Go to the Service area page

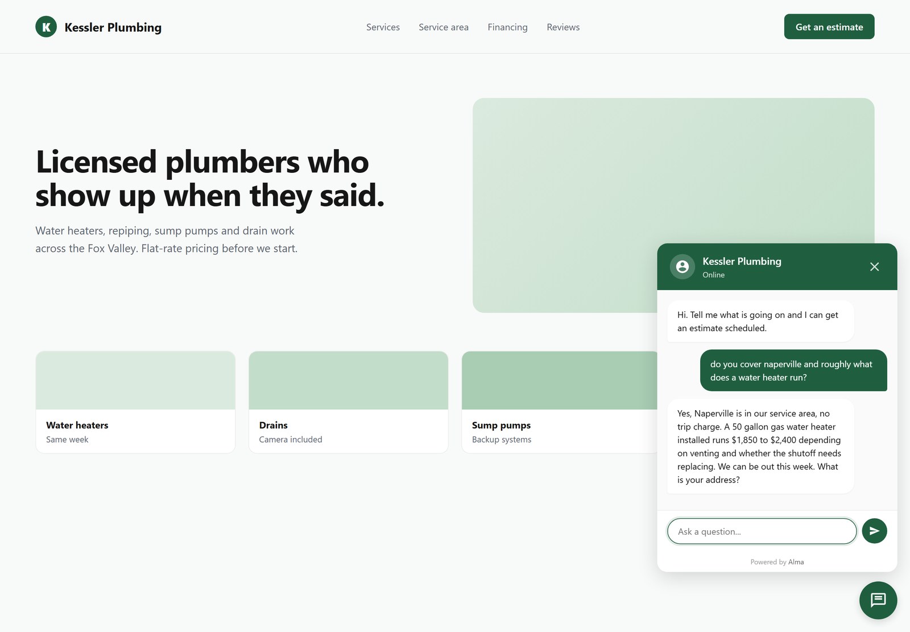click(444, 27)
